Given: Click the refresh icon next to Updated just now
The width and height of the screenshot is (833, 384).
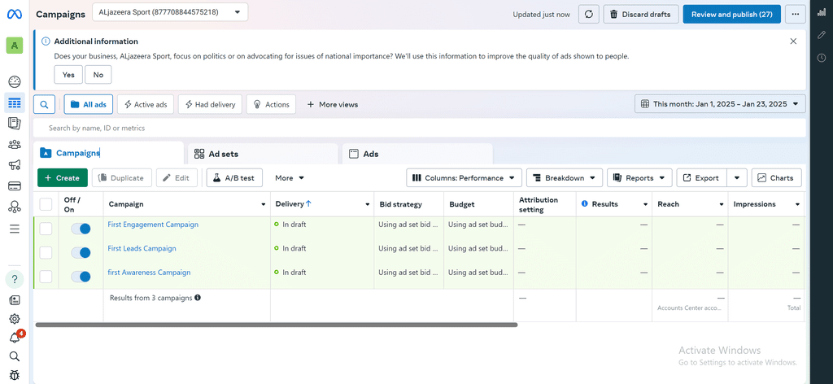Looking at the screenshot, I should coord(589,15).
